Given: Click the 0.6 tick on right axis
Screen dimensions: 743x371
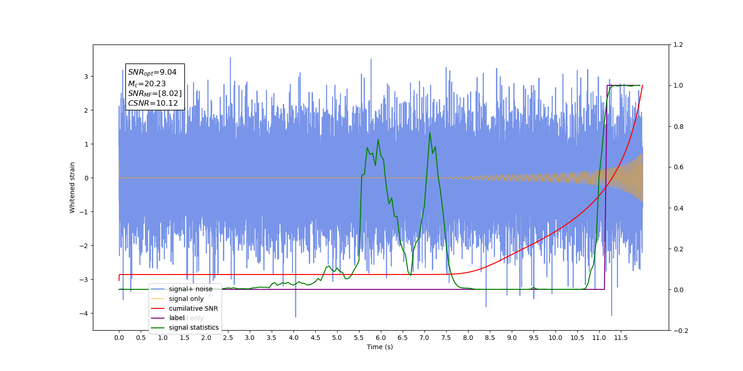Looking at the screenshot, I should pyautogui.click(x=678, y=167).
